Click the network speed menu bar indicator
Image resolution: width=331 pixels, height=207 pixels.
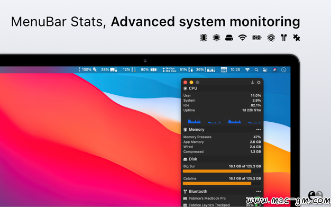(169, 70)
